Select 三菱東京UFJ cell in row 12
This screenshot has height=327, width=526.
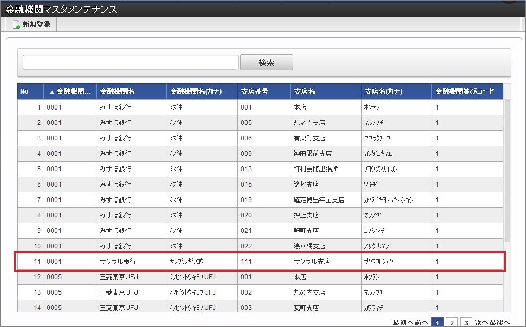[x=132, y=277]
